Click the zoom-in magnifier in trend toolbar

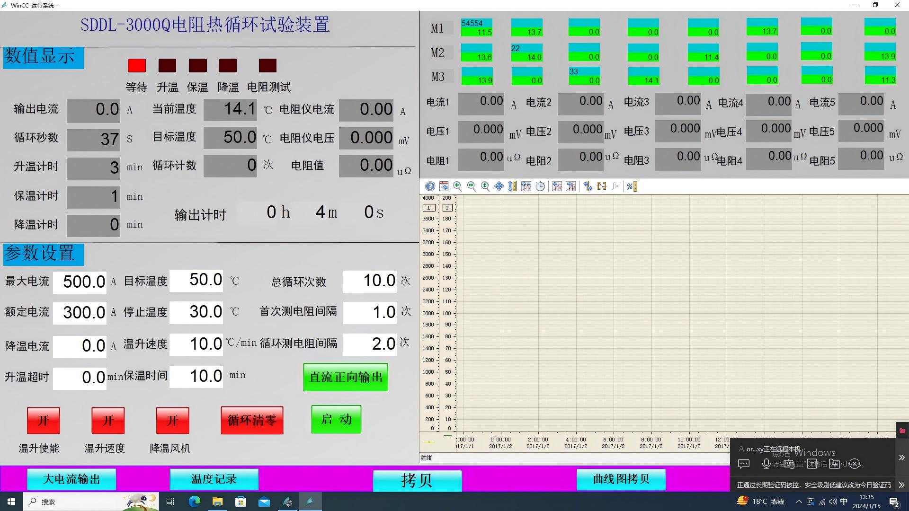point(457,186)
